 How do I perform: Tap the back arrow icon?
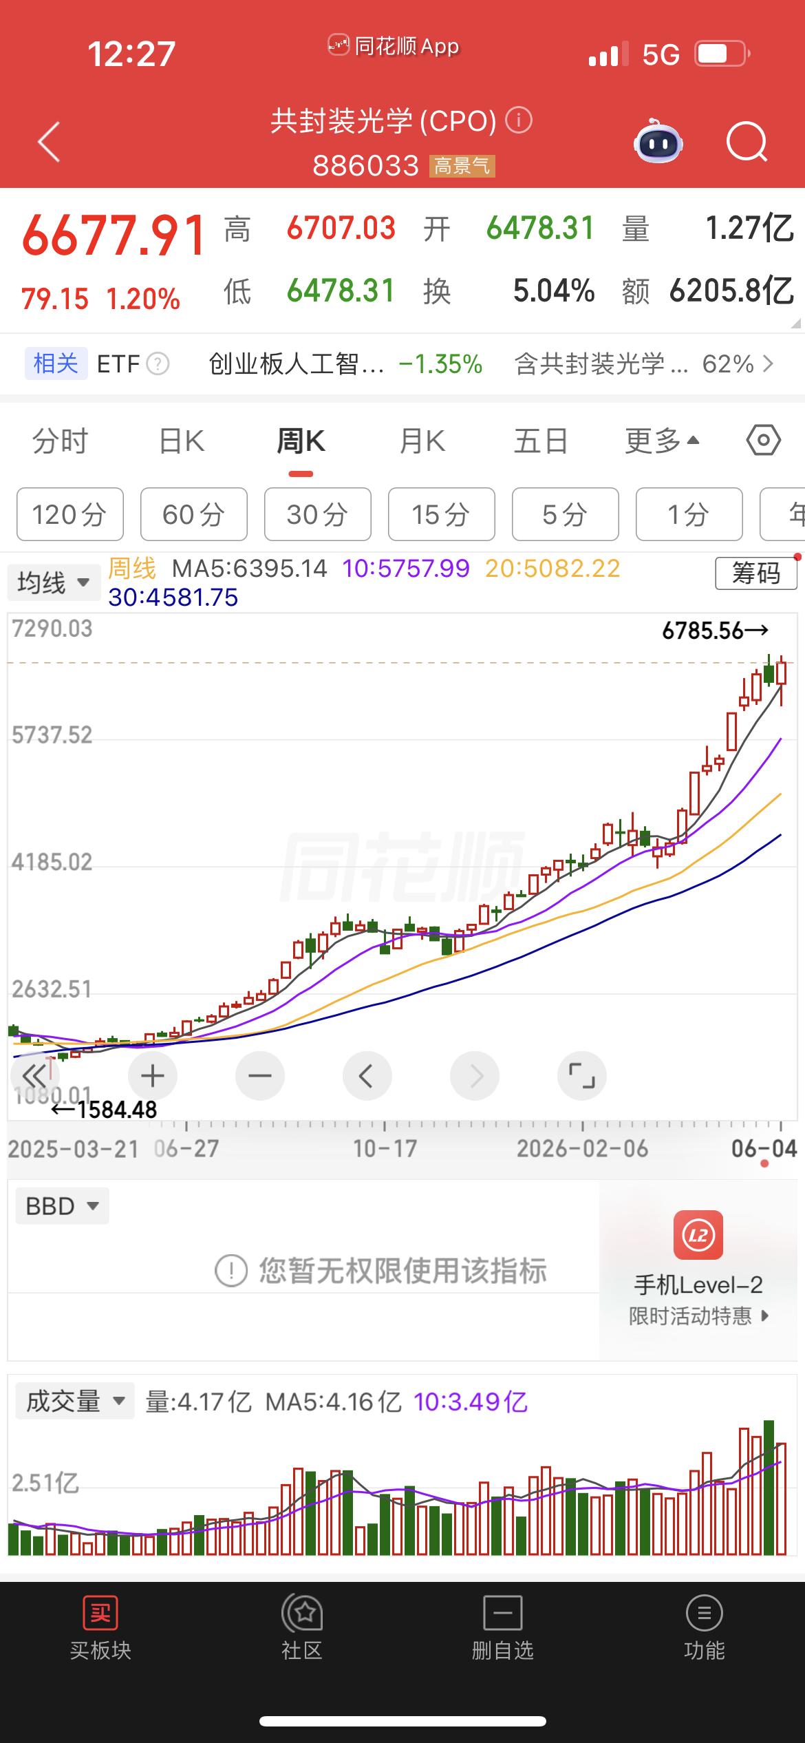[49, 142]
